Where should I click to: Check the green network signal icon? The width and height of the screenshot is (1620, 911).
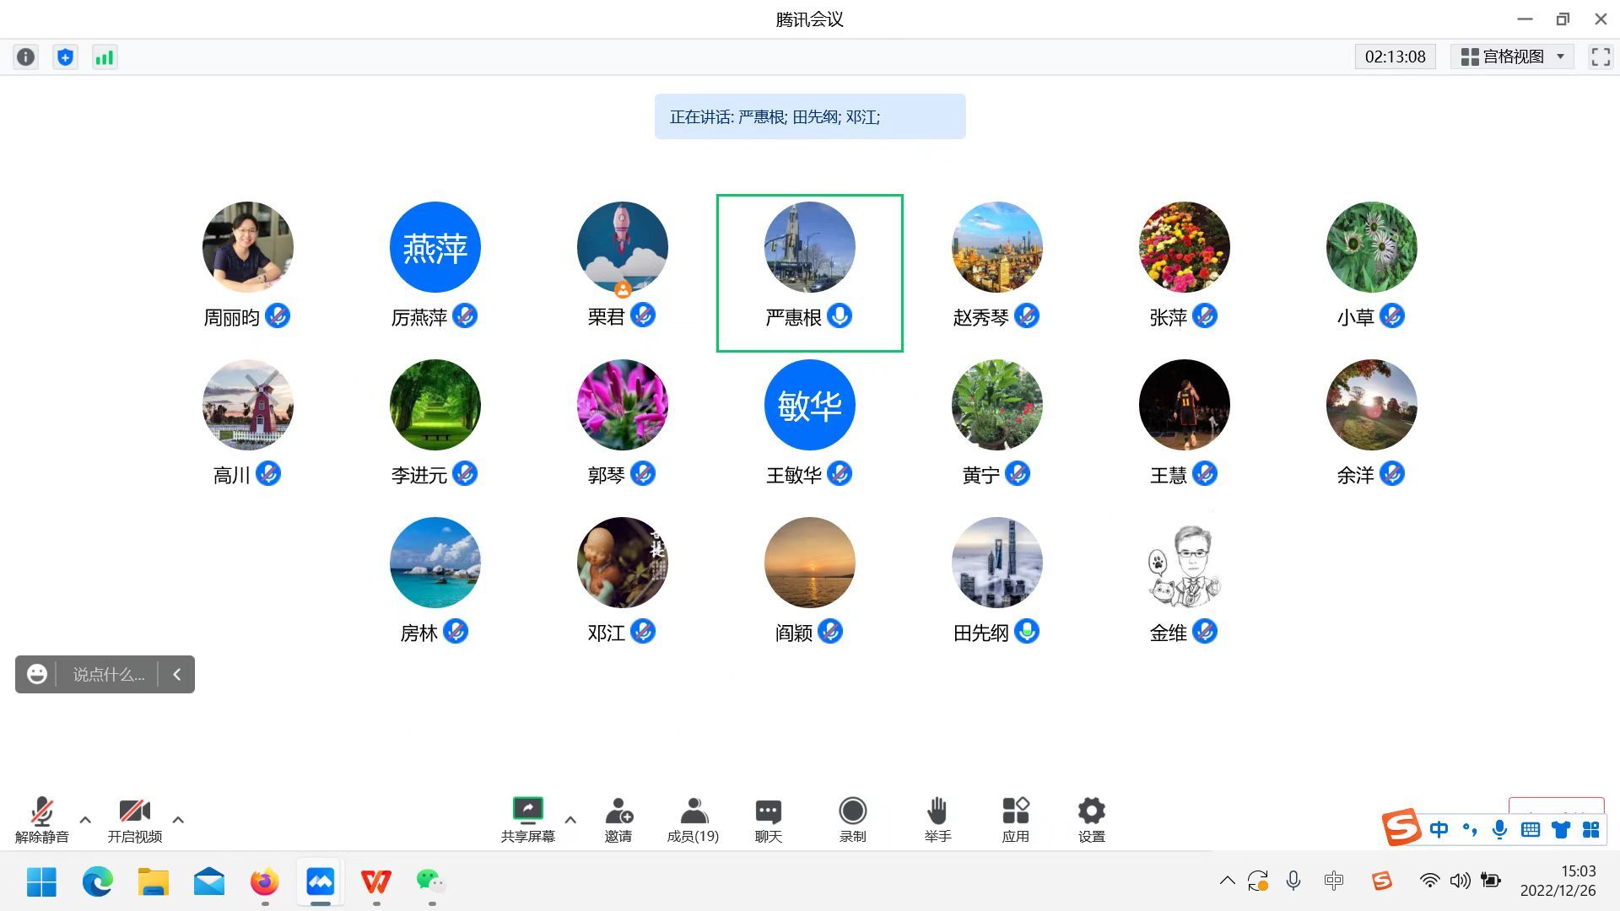click(x=105, y=57)
